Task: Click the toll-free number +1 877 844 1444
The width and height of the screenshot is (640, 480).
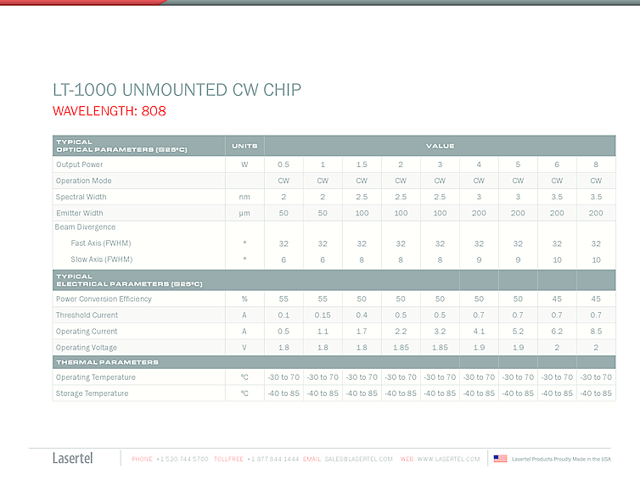Action: (272, 459)
